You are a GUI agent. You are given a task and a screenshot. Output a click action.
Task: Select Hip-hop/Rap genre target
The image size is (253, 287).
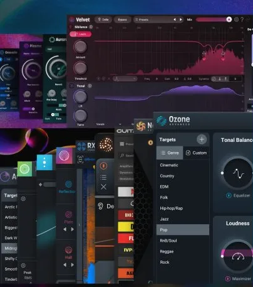coord(183,208)
